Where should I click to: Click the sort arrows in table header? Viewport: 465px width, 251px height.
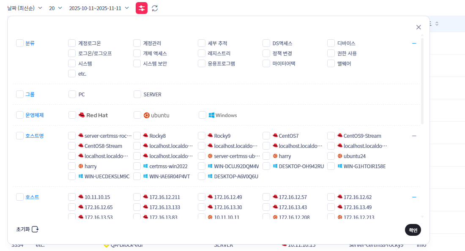(x=437, y=24)
